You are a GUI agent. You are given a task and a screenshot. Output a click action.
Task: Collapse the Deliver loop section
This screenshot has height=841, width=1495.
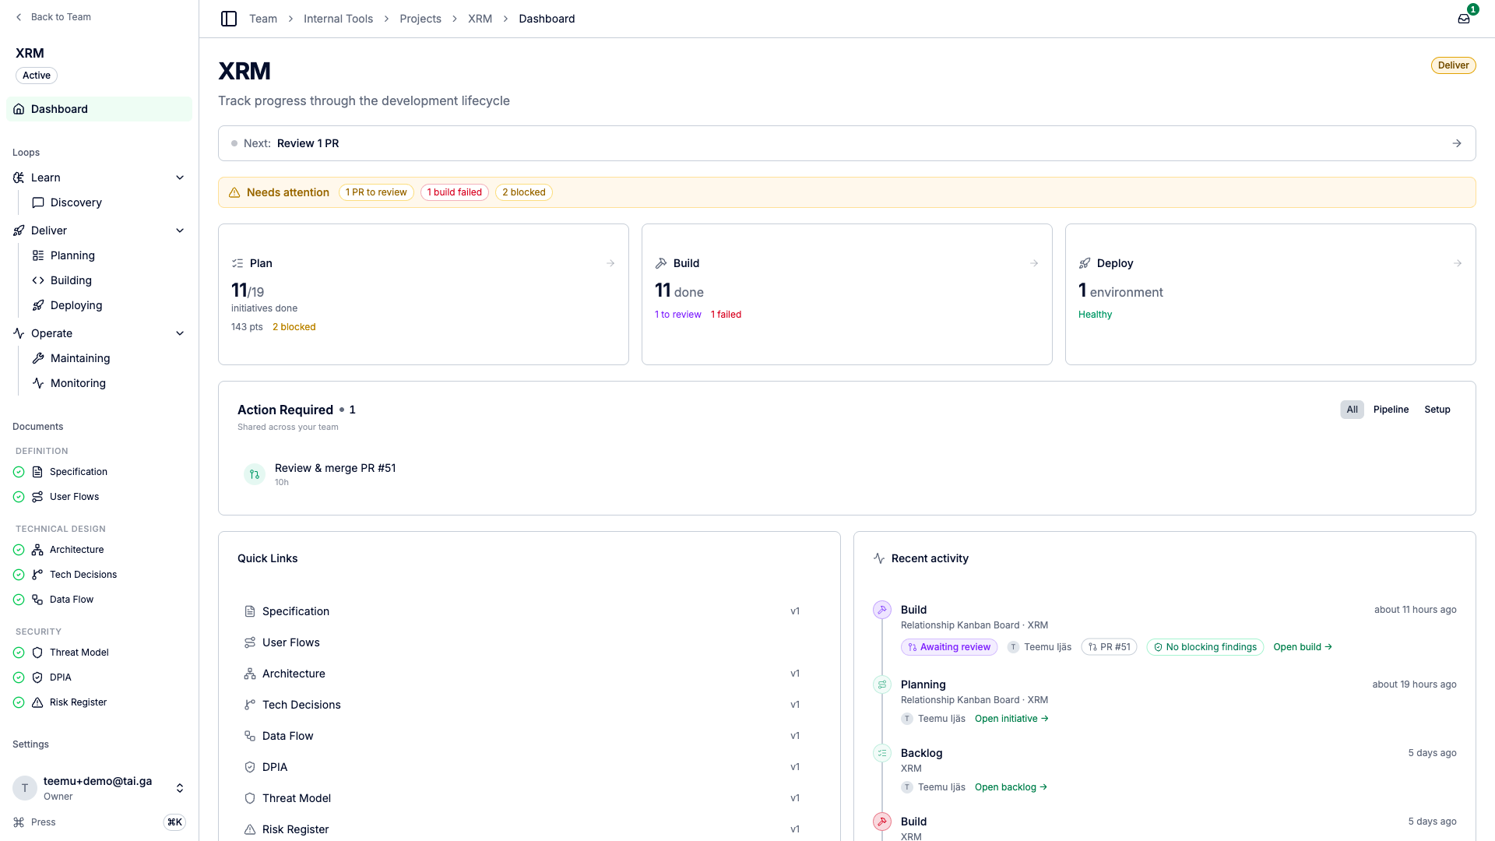click(180, 230)
